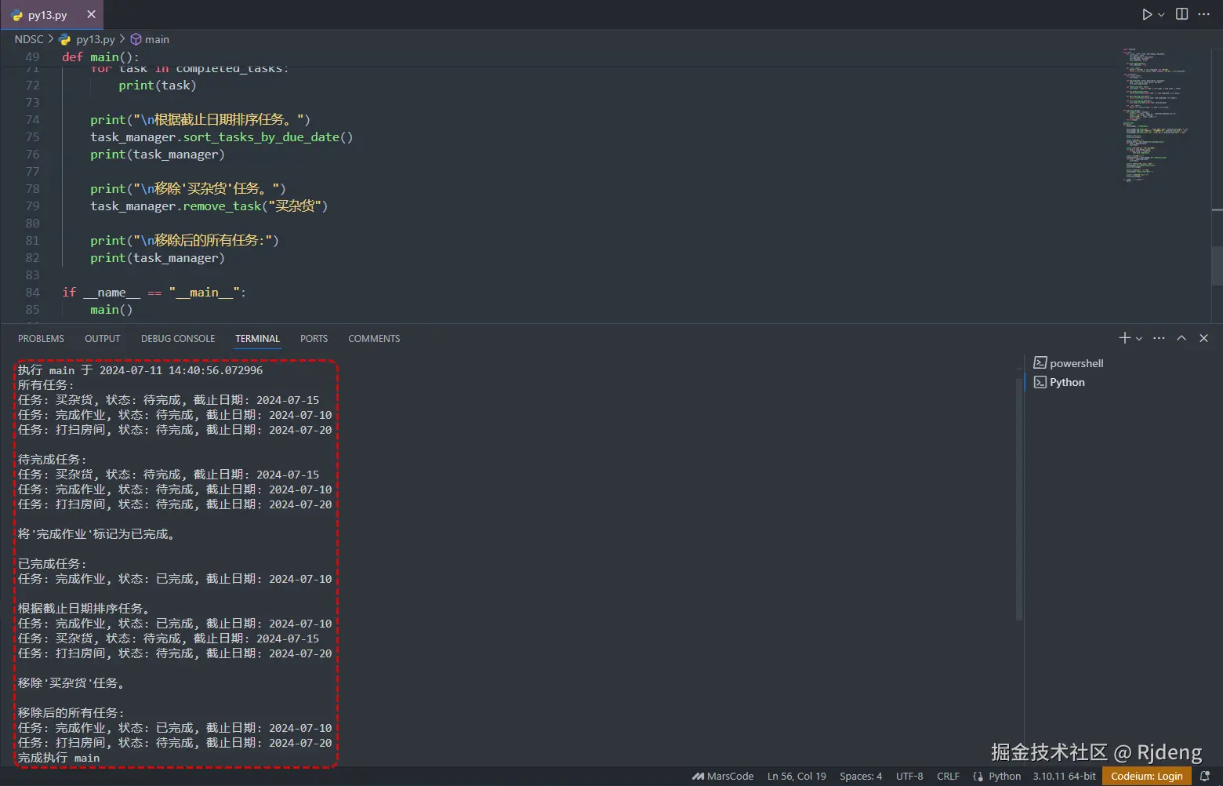Click print(task_manager) on line 82
Screen dimensions: 1223x786
158,258
